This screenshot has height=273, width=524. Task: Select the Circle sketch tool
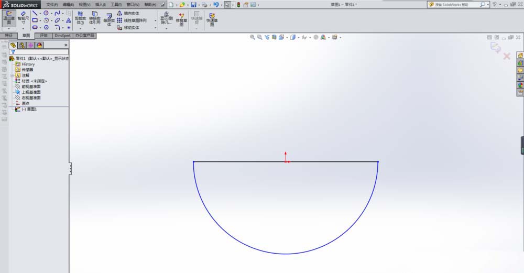click(46, 14)
